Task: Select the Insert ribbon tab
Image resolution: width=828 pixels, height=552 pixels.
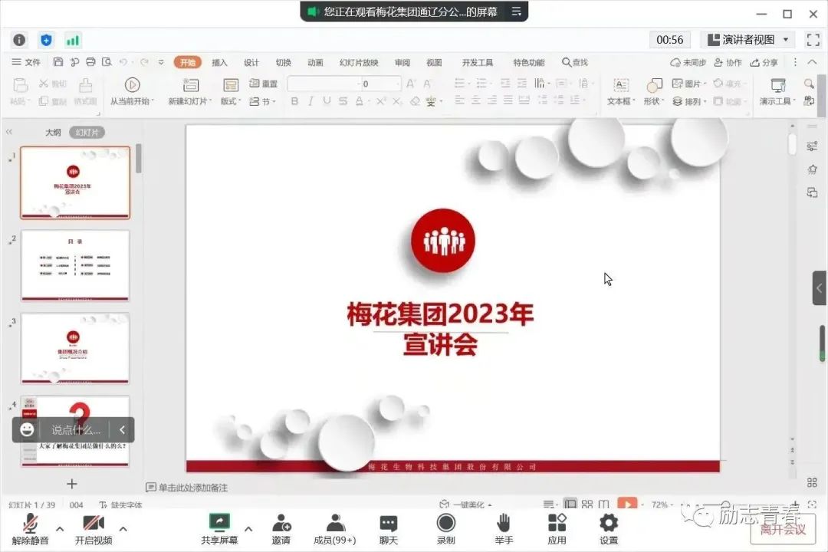Action: click(x=219, y=63)
